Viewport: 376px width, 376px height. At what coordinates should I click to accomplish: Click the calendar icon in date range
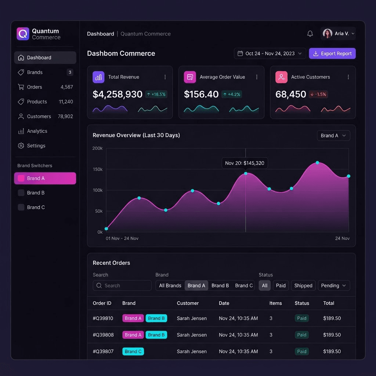pos(240,54)
